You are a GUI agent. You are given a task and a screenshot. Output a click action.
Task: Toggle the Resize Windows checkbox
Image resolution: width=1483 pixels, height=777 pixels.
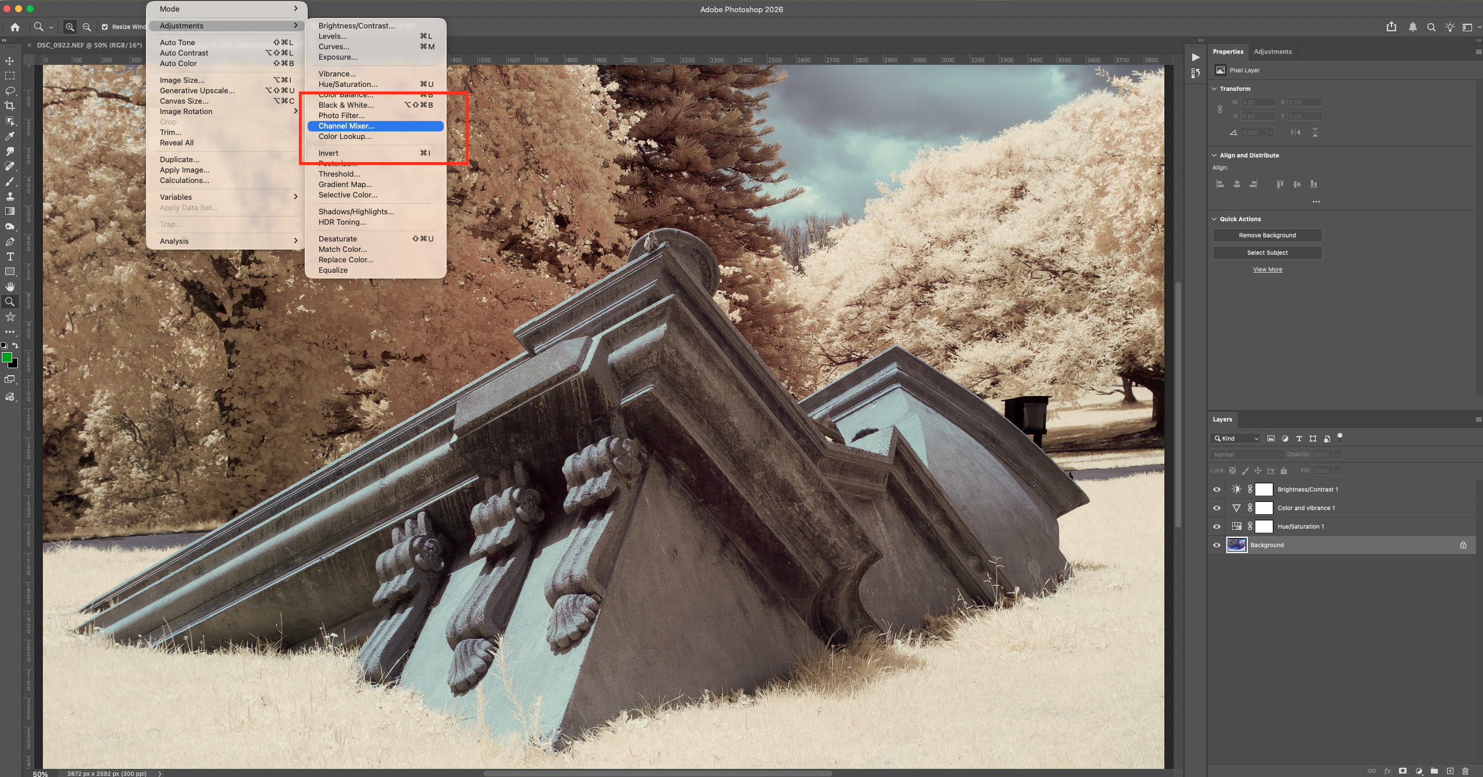tap(105, 27)
